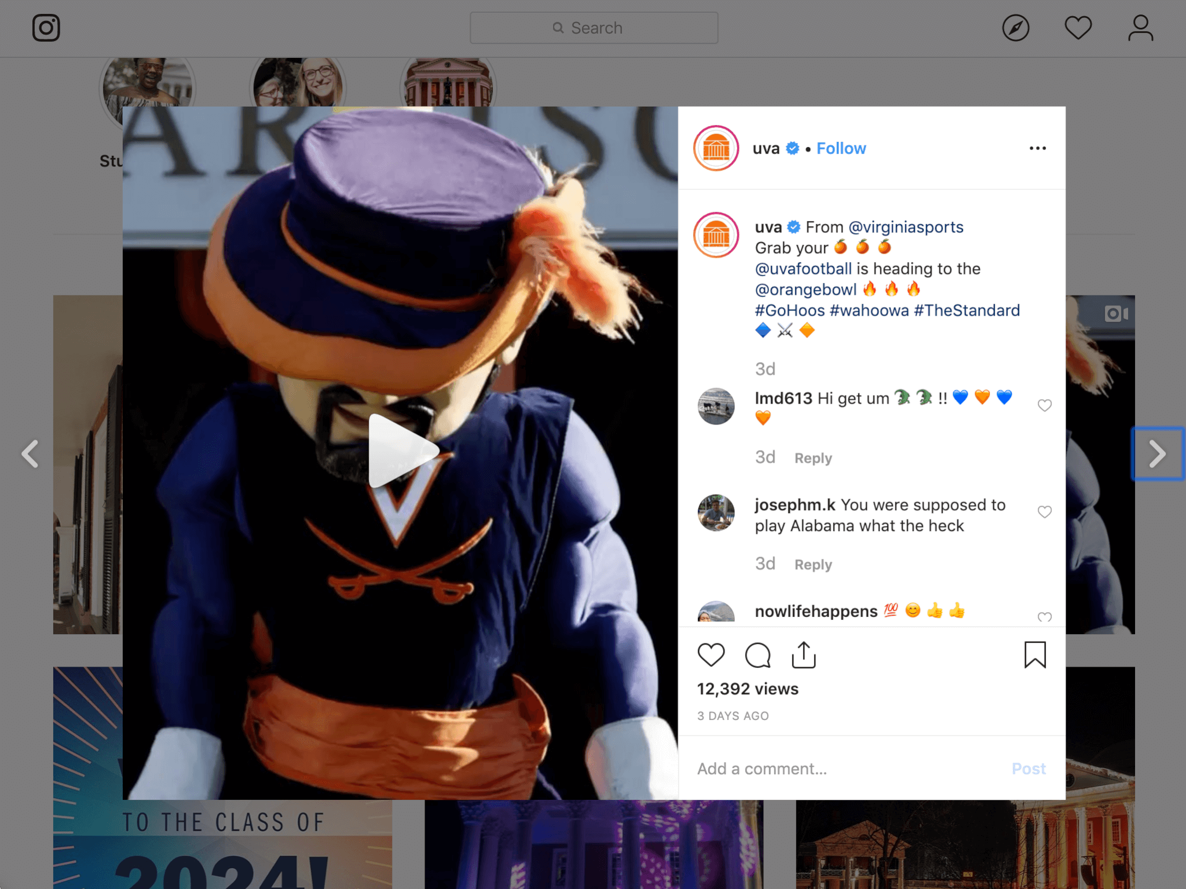
Task: Like josephm.k's comment
Action: tap(1045, 512)
